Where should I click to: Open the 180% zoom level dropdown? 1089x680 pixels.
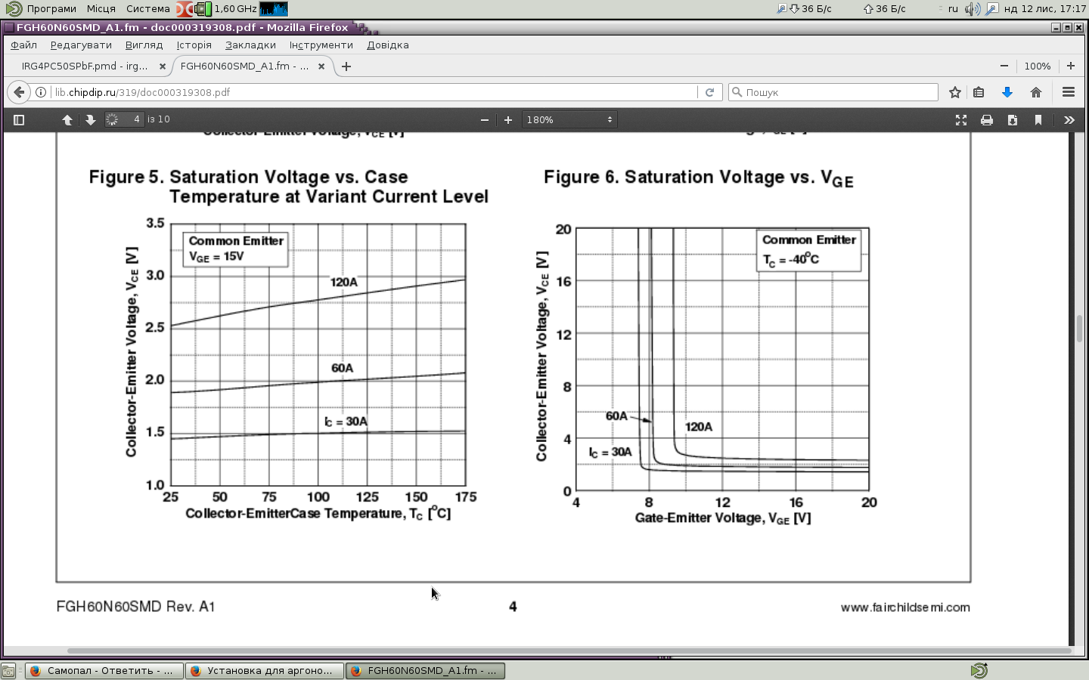[x=569, y=120]
